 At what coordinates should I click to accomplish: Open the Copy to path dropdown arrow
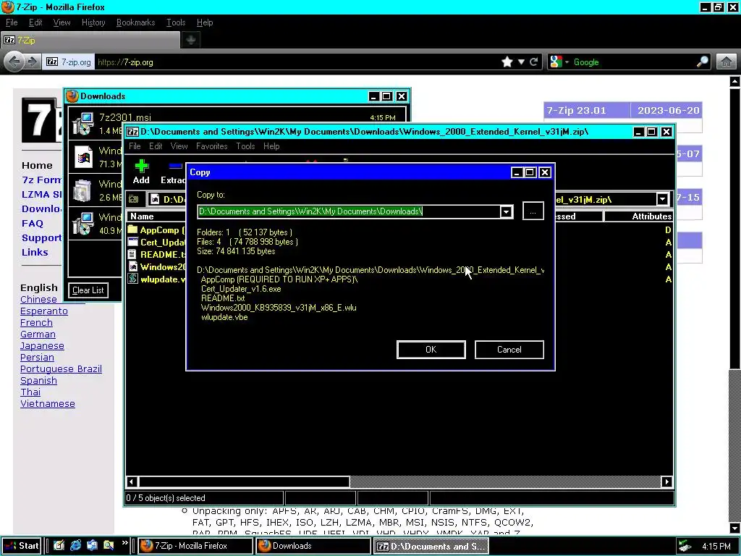506,211
